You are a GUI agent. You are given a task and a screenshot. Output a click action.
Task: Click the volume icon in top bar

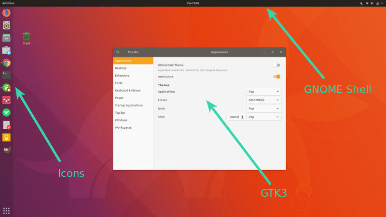[x=372, y=3]
